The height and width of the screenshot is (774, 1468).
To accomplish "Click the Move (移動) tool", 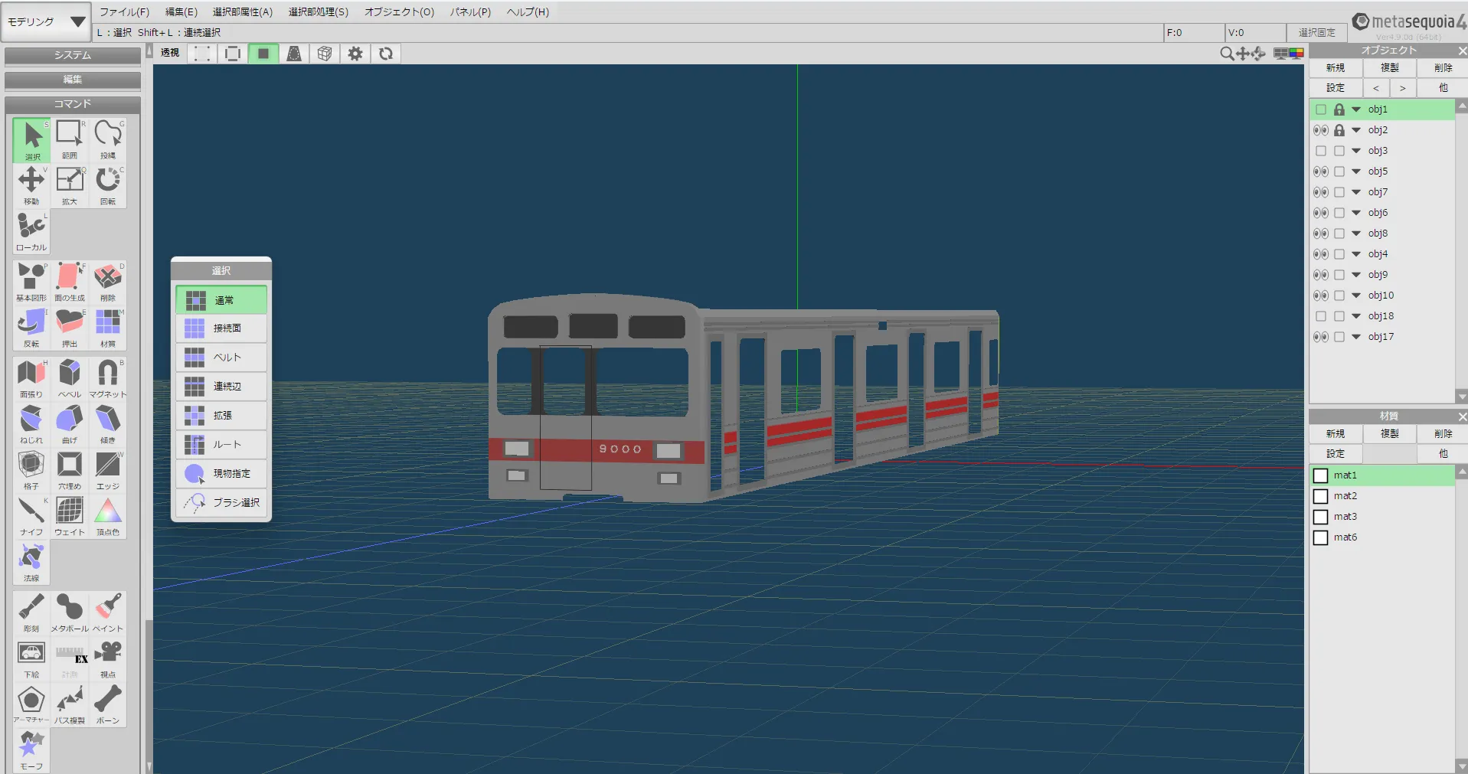I will (x=31, y=185).
